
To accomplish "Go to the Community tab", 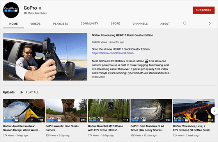I will coord(89,23).
